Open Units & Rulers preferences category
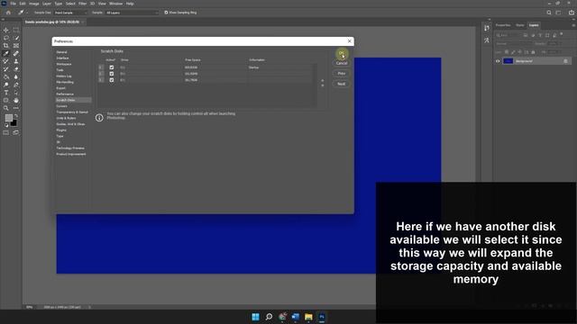Viewport: 577px width, 324px height. [66, 118]
